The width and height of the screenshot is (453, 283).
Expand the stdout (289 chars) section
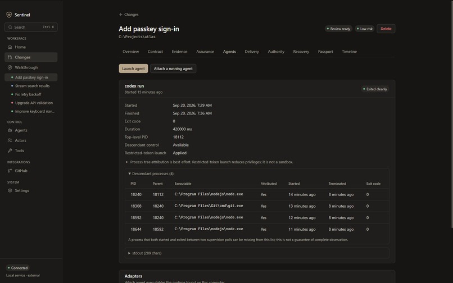[145, 253]
